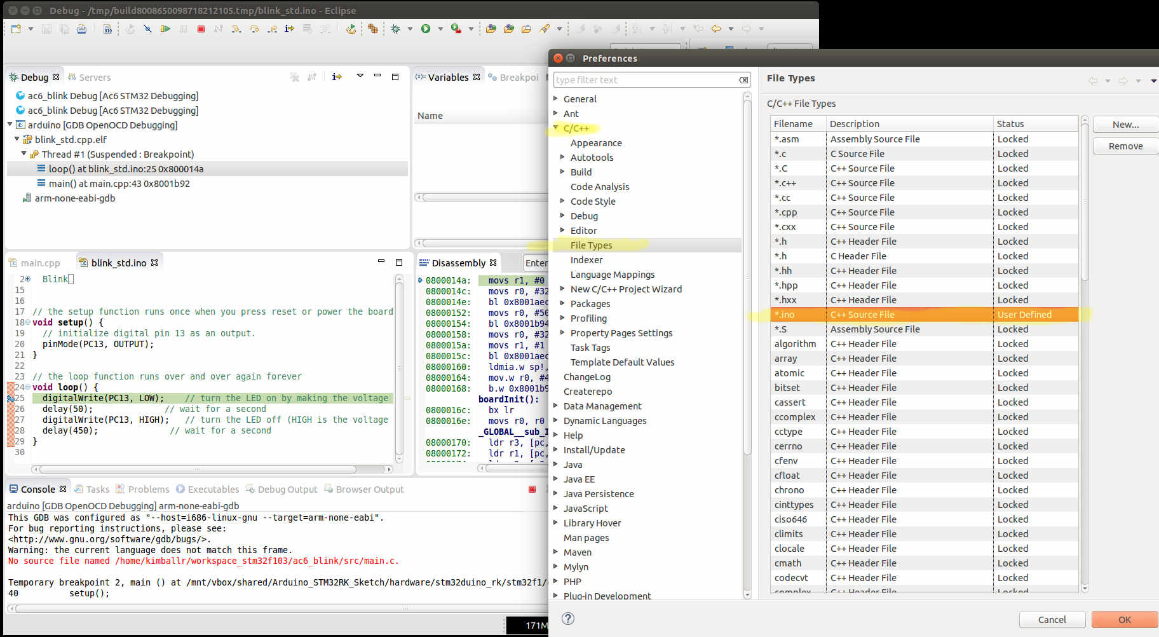
Task: Click OK in the Preferences dialog
Action: [1124, 619]
